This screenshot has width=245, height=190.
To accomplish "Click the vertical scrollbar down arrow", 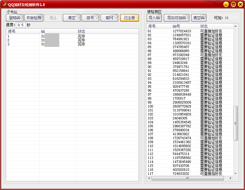I will (236, 173).
